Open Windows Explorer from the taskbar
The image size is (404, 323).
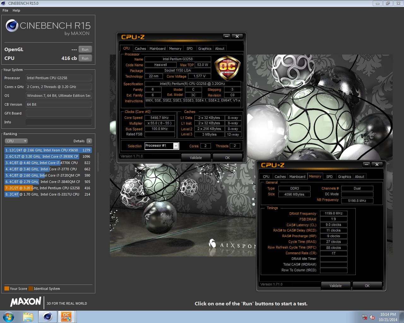point(28,317)
